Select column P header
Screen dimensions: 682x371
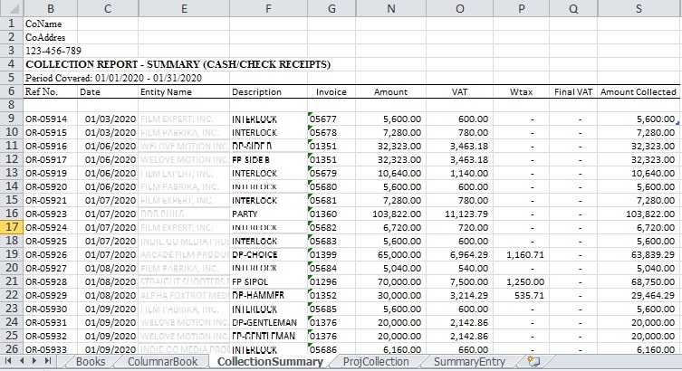pos(521,8)
